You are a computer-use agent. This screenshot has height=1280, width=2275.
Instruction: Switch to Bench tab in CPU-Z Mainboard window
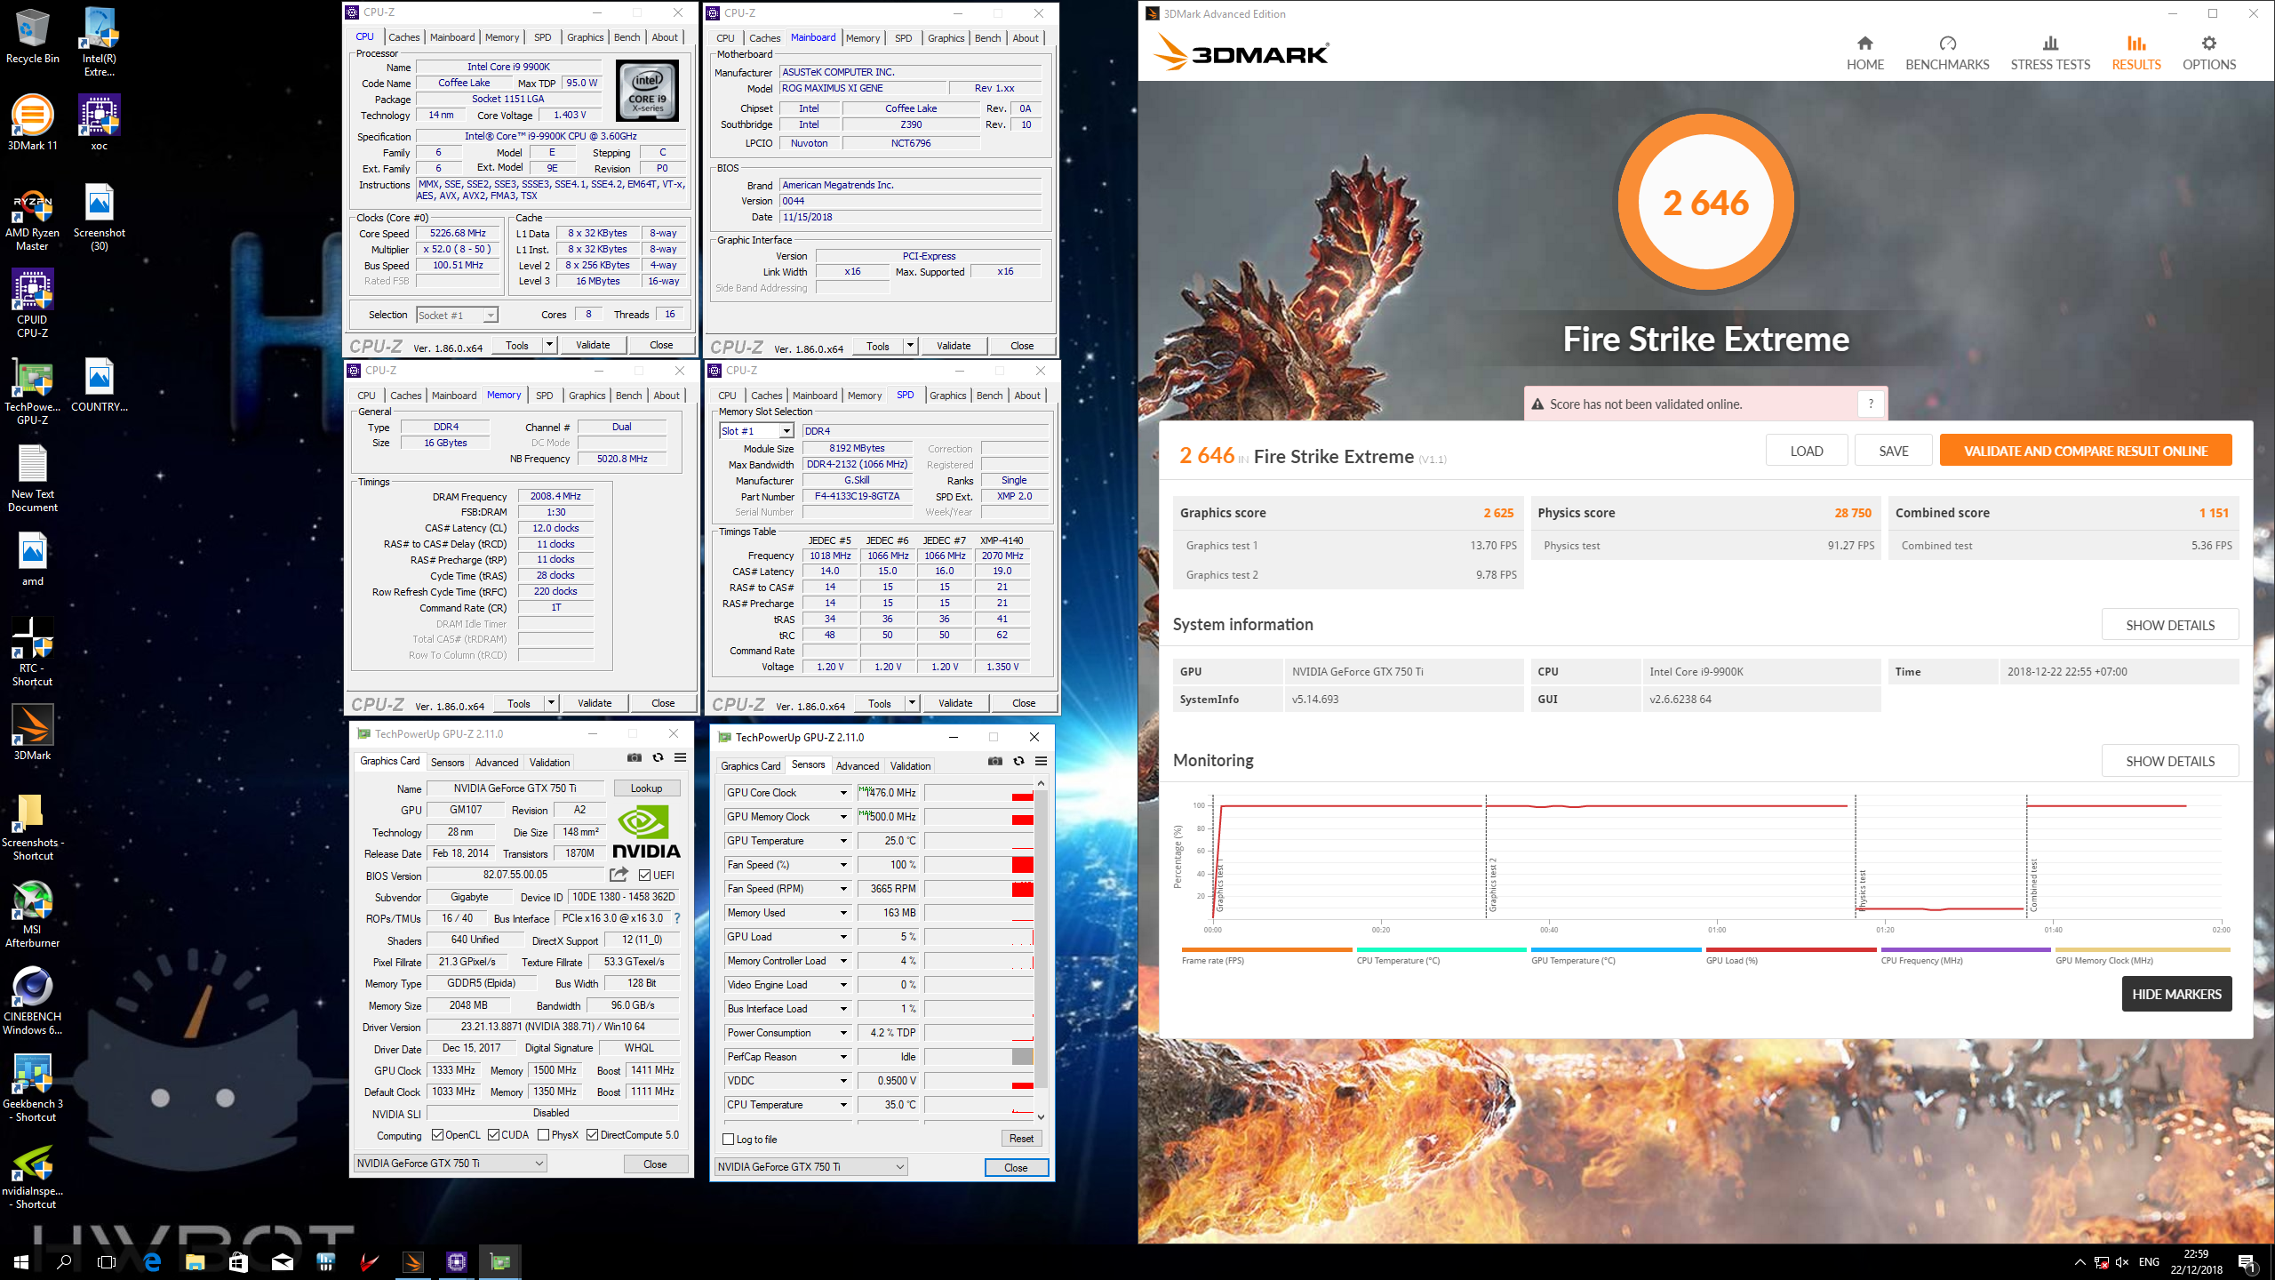pos(987,38)
